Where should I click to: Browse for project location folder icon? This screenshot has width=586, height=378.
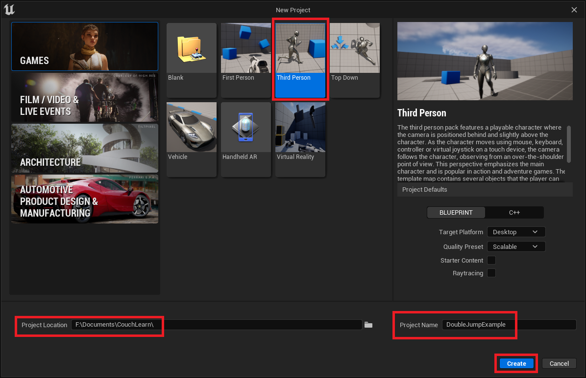click(x=368, y=325)
